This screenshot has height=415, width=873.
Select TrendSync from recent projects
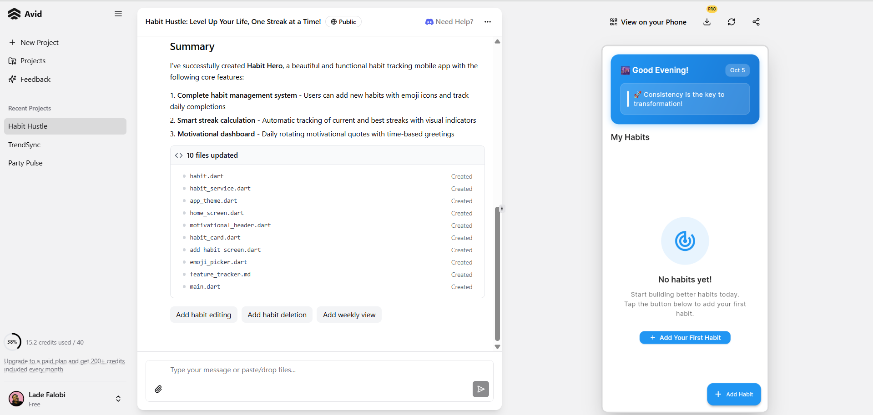pos(25,145)
